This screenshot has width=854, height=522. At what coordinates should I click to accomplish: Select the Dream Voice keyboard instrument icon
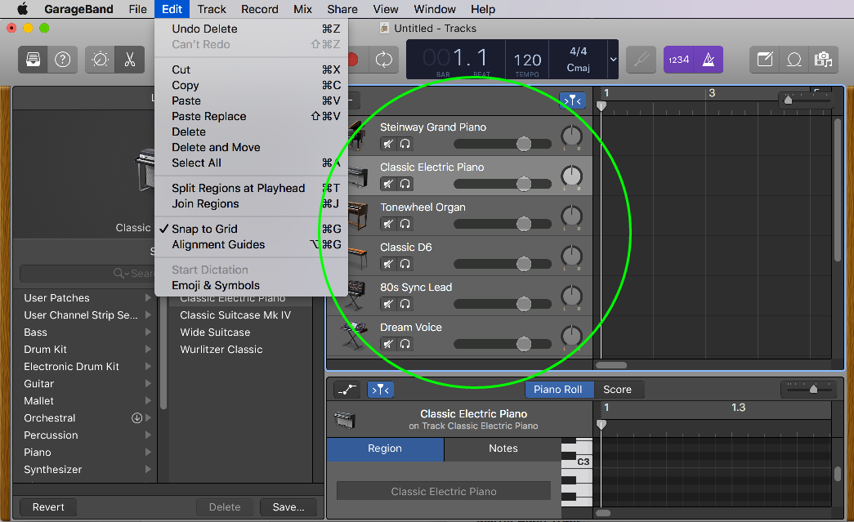(354, 335)
